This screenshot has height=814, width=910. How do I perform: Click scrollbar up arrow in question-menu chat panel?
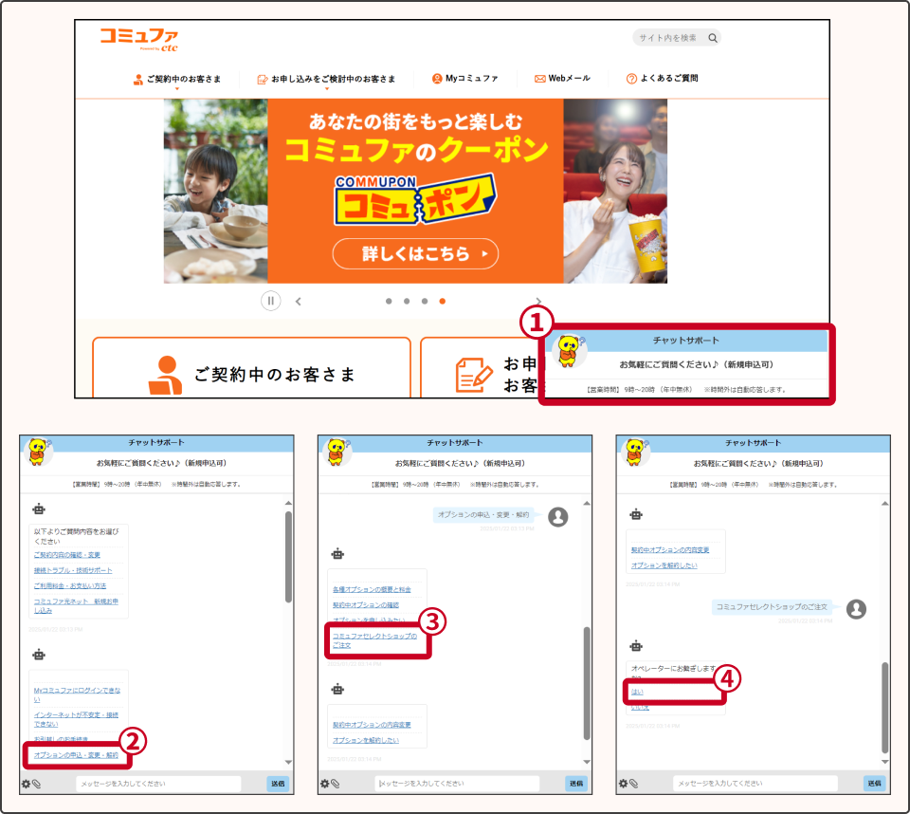tap(288, 503)
